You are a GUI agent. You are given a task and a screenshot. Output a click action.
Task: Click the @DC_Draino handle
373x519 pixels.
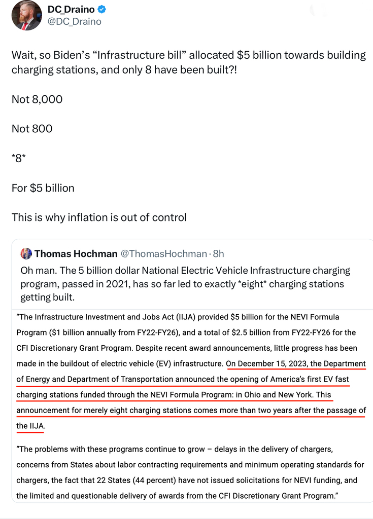(74, 21)
